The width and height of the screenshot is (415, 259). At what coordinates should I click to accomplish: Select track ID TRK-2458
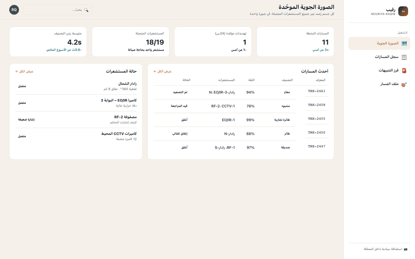317,105
